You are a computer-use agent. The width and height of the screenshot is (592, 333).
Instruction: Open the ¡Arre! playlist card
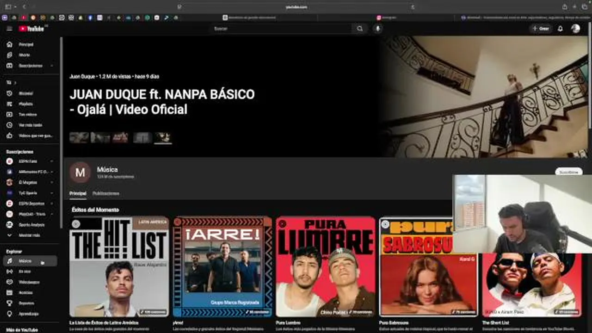[x=222, y=267]
